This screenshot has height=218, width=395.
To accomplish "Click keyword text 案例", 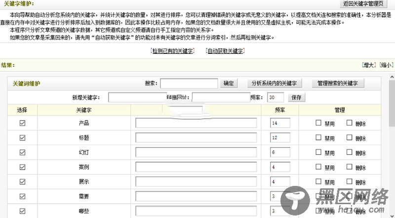I will point(83,167).
